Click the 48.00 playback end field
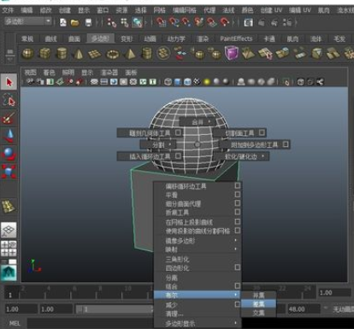The image size is (354, 329). point(304,309)
